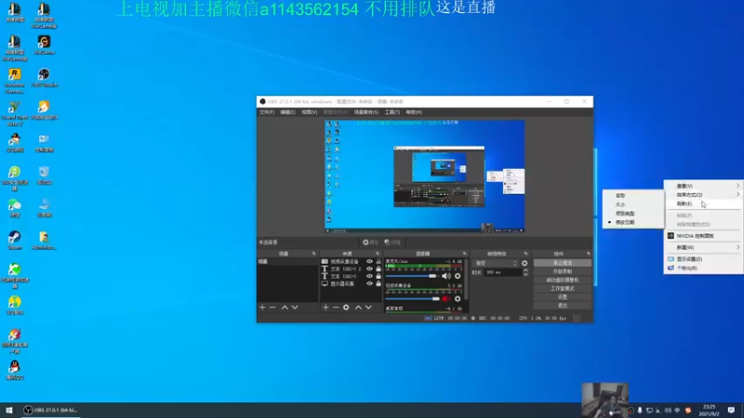Toggle lock on 显示器采集 source
The width and height of the screenshot is (744, 418).
point(379,283)
